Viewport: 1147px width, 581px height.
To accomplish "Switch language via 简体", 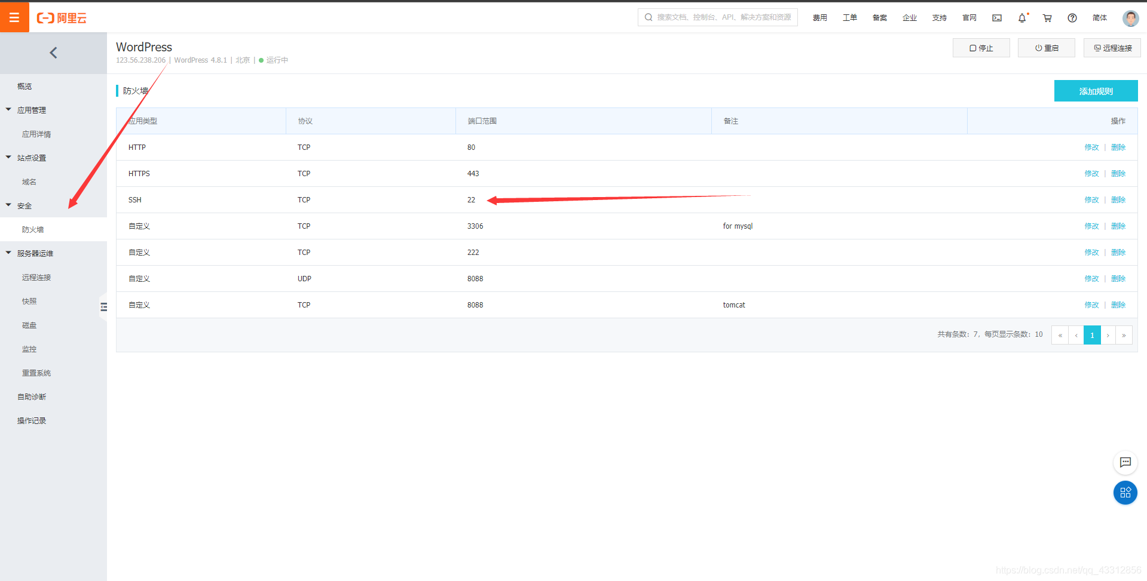I will (x=1100, y=18).
